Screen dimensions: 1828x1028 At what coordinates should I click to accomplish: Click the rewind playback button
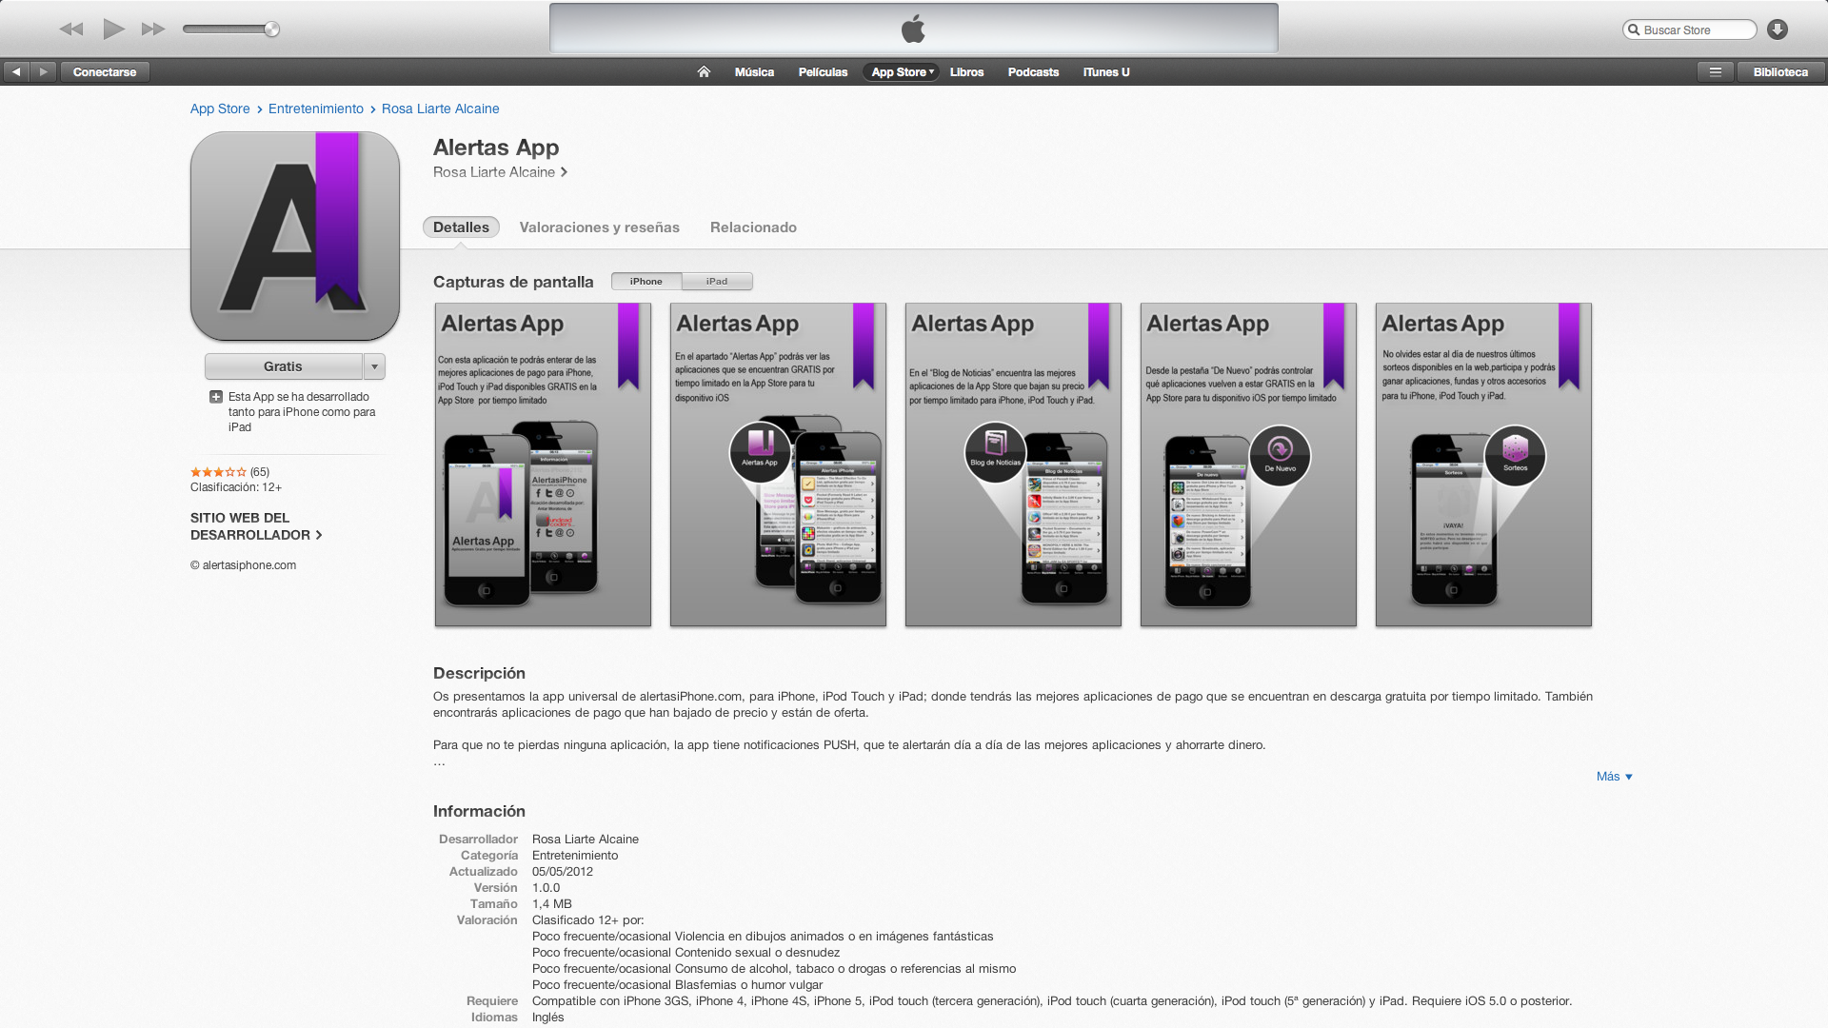pos(70,29)
